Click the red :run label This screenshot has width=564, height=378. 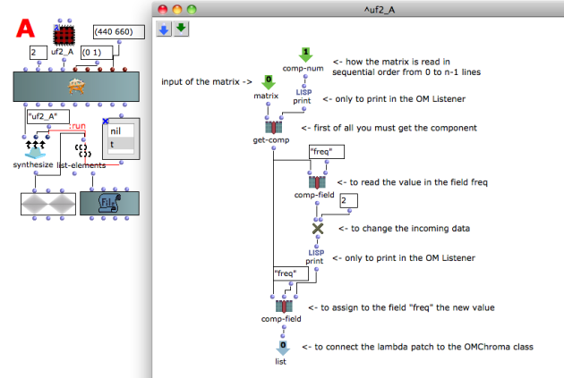[77, 126]
